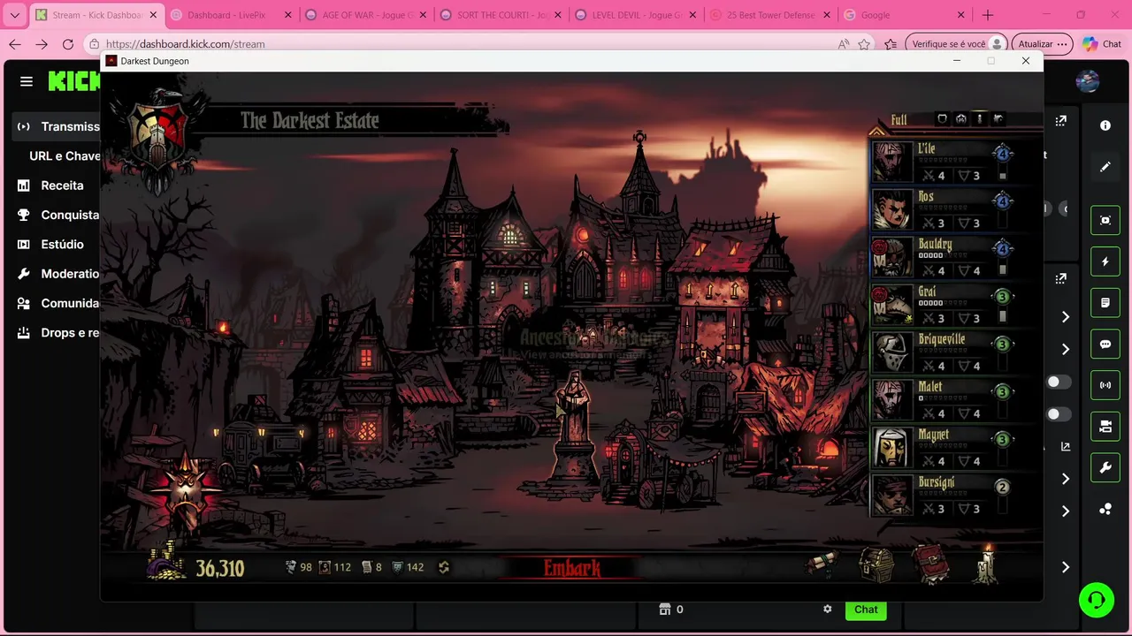Click the green Chat button
The image size is (1132, 636).
[x=866, y=609]
